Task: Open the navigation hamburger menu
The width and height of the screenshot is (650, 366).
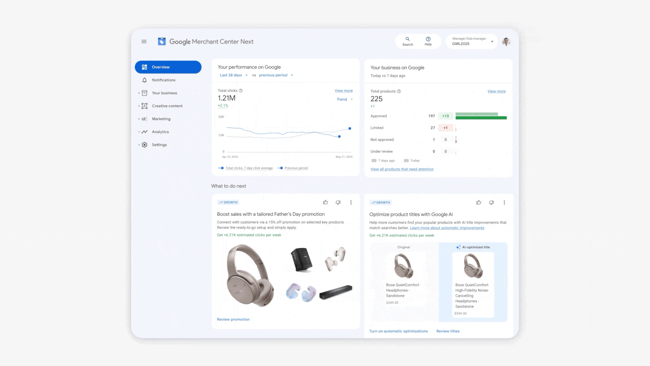Action: pos(144,41)
